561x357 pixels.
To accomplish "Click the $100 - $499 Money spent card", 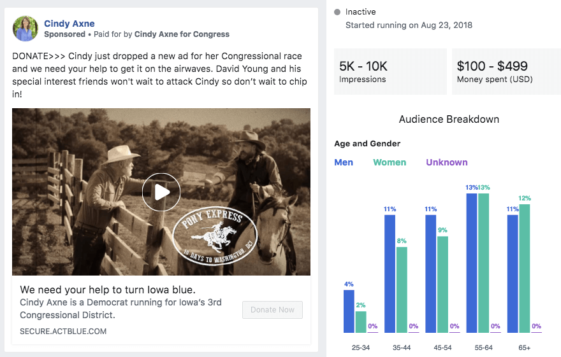I will pos(506,72).
